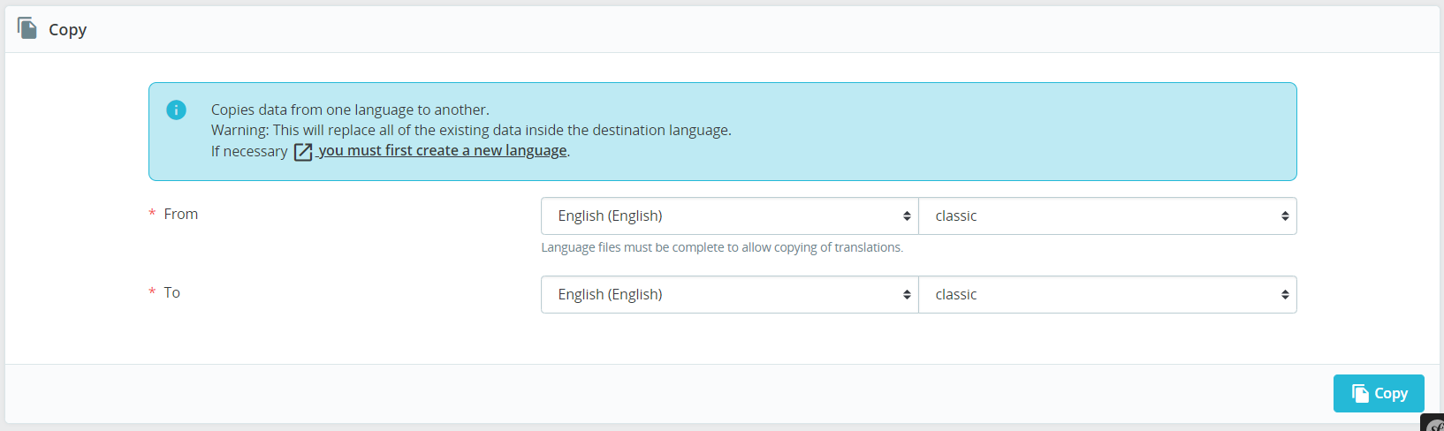
Task: Click the 'Copy' panel heading text
Action: coord(67,29)
